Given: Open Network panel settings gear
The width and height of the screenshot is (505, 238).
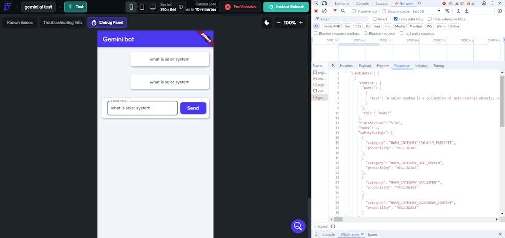Looking at the screenshot, I should coord(500,11).
